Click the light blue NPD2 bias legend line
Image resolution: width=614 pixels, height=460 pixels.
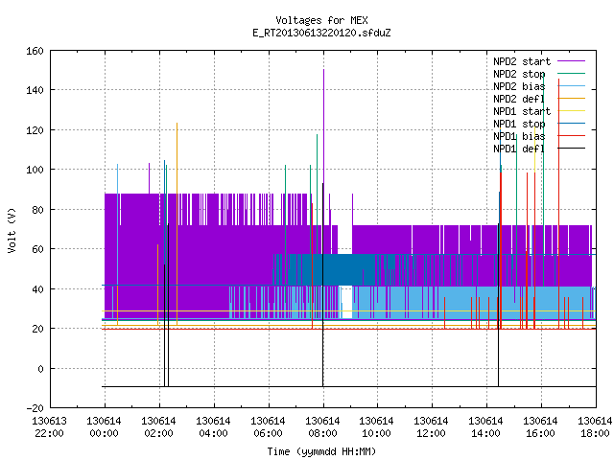tap(571, 86)
